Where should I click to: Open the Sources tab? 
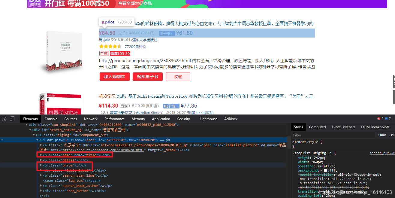[x=71, y=119]
